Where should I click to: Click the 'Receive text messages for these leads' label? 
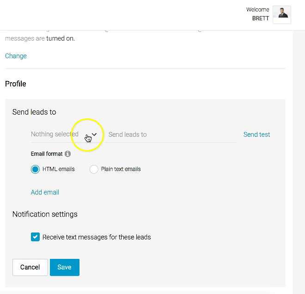pyautogui.click(x=97, y=237)
